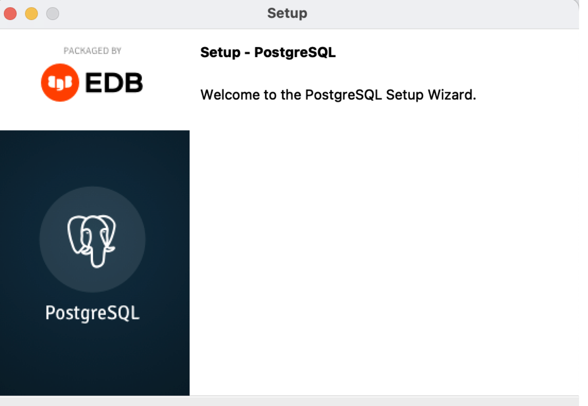This screenshot has width=588, height=406.
Task: Click the "Setup - PostgreSQL" heading
Action: (268, 52)
